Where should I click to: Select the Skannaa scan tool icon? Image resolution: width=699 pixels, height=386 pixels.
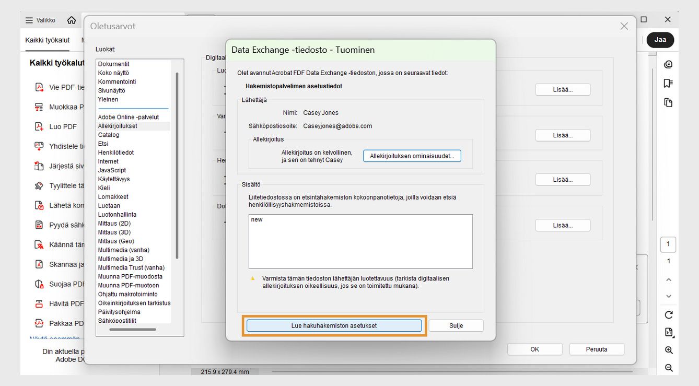coord(39,264)
